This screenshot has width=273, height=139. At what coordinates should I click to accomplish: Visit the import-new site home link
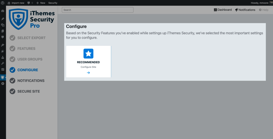[x=16, y=3]
